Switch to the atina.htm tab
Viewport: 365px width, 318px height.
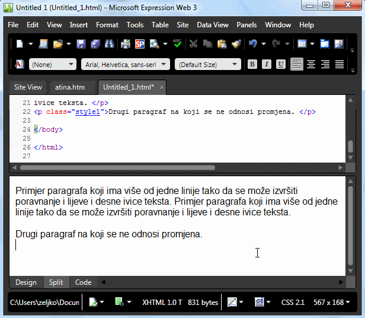(70, 87)
